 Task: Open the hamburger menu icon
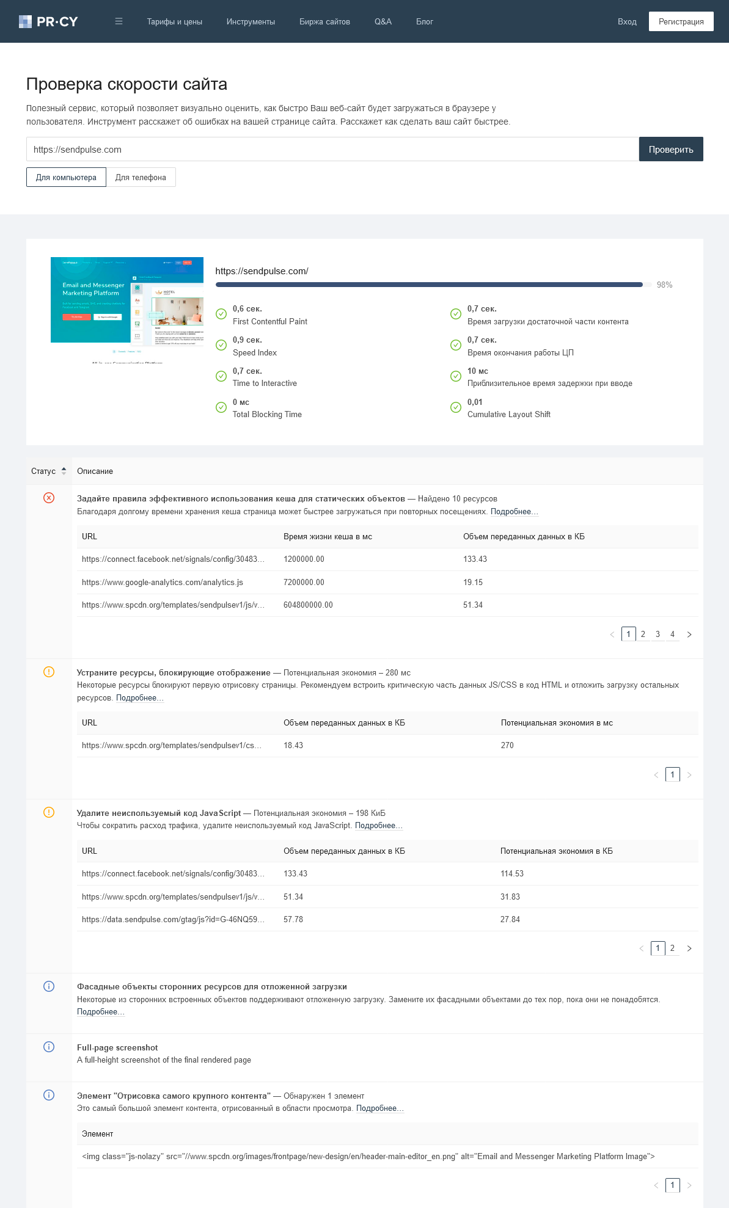pyautogui.click(x=119, y=21)
